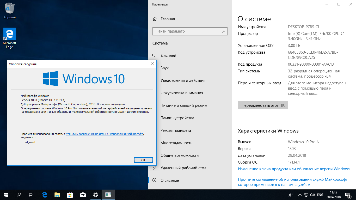
Task: Maximize the Параметры window
Action: pyautogui.click(x=339, y=4)
